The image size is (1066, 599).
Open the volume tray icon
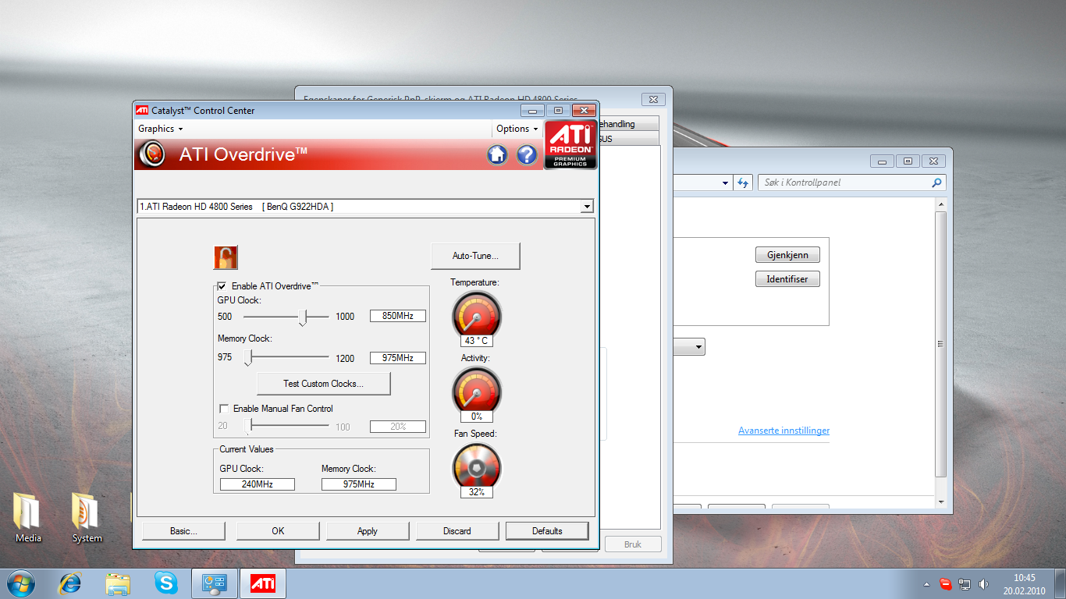point(984,583)
